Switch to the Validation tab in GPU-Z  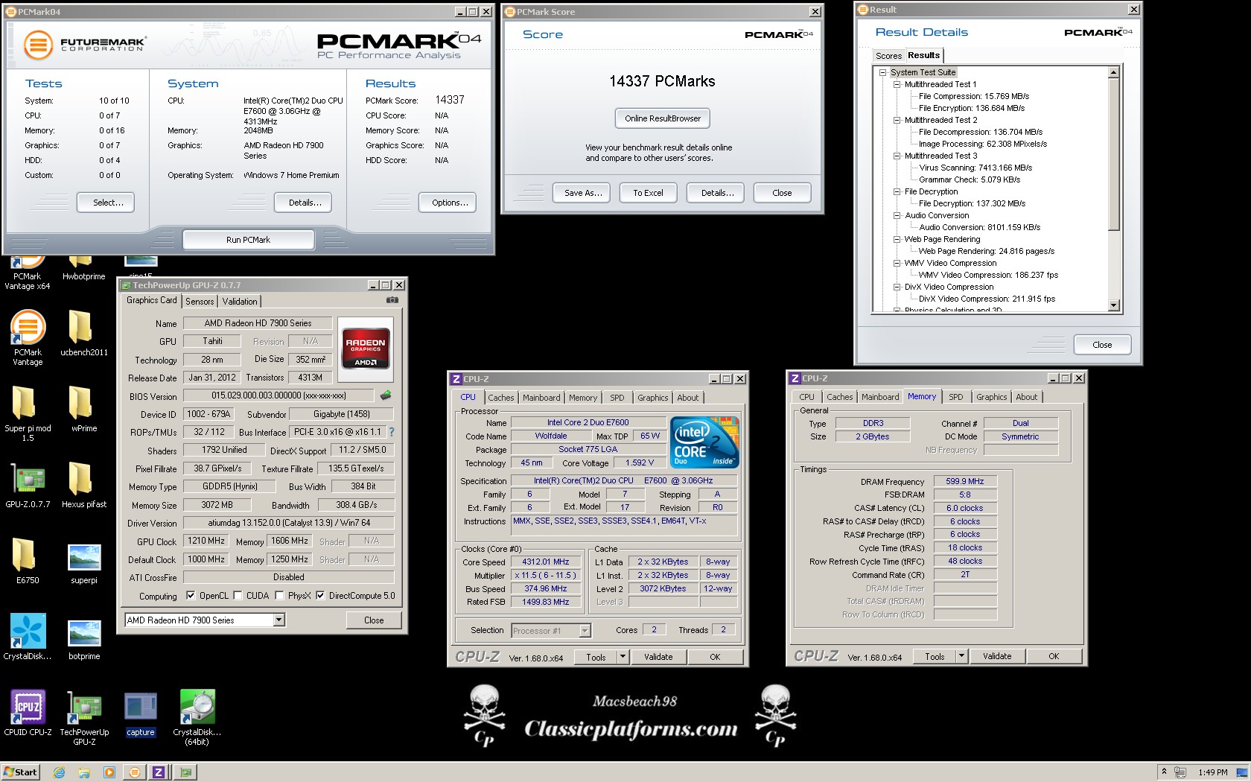(240, 302)
